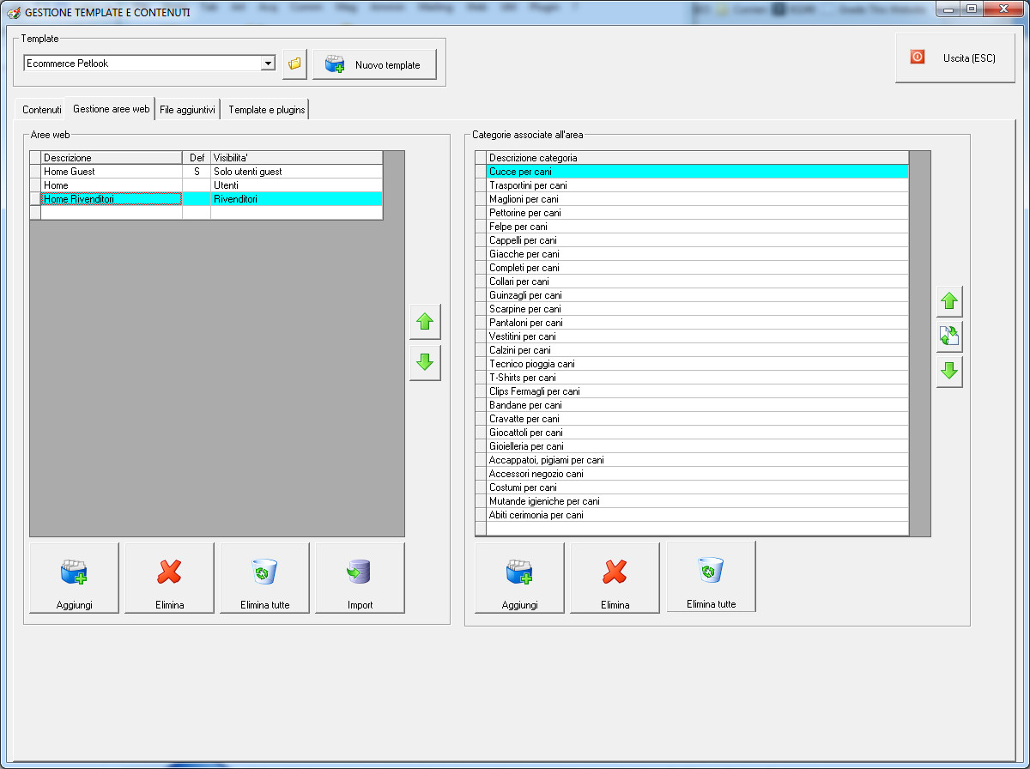Click the Import database button
This screenshot has height=769, width=1030.
pos(360,578)
